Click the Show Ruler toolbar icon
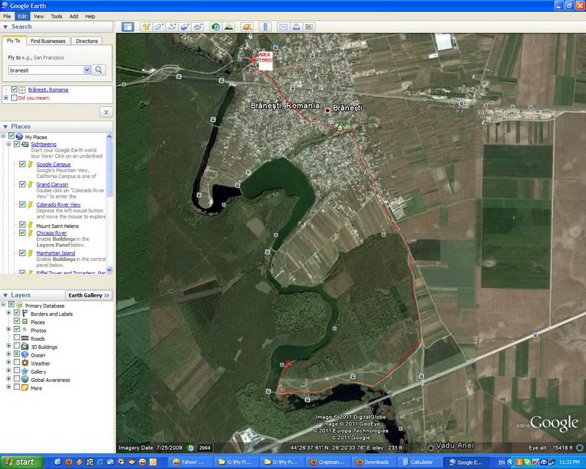Viewport: 586px width, 469px height. [x=264, y=27]
